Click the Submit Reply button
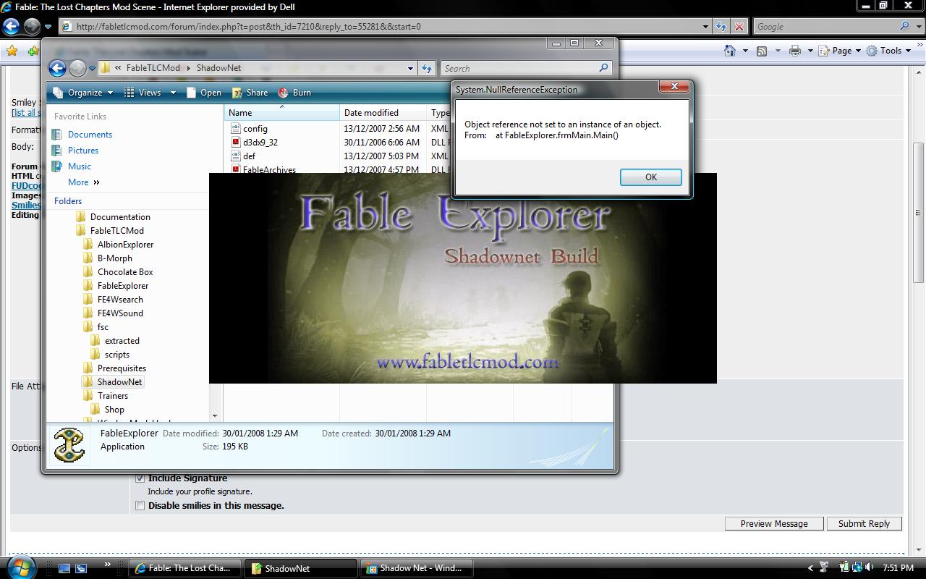 (864, 524)
